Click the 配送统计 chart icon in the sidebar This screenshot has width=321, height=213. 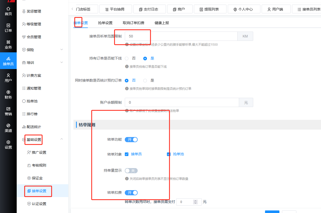click(x=24, y=127)
